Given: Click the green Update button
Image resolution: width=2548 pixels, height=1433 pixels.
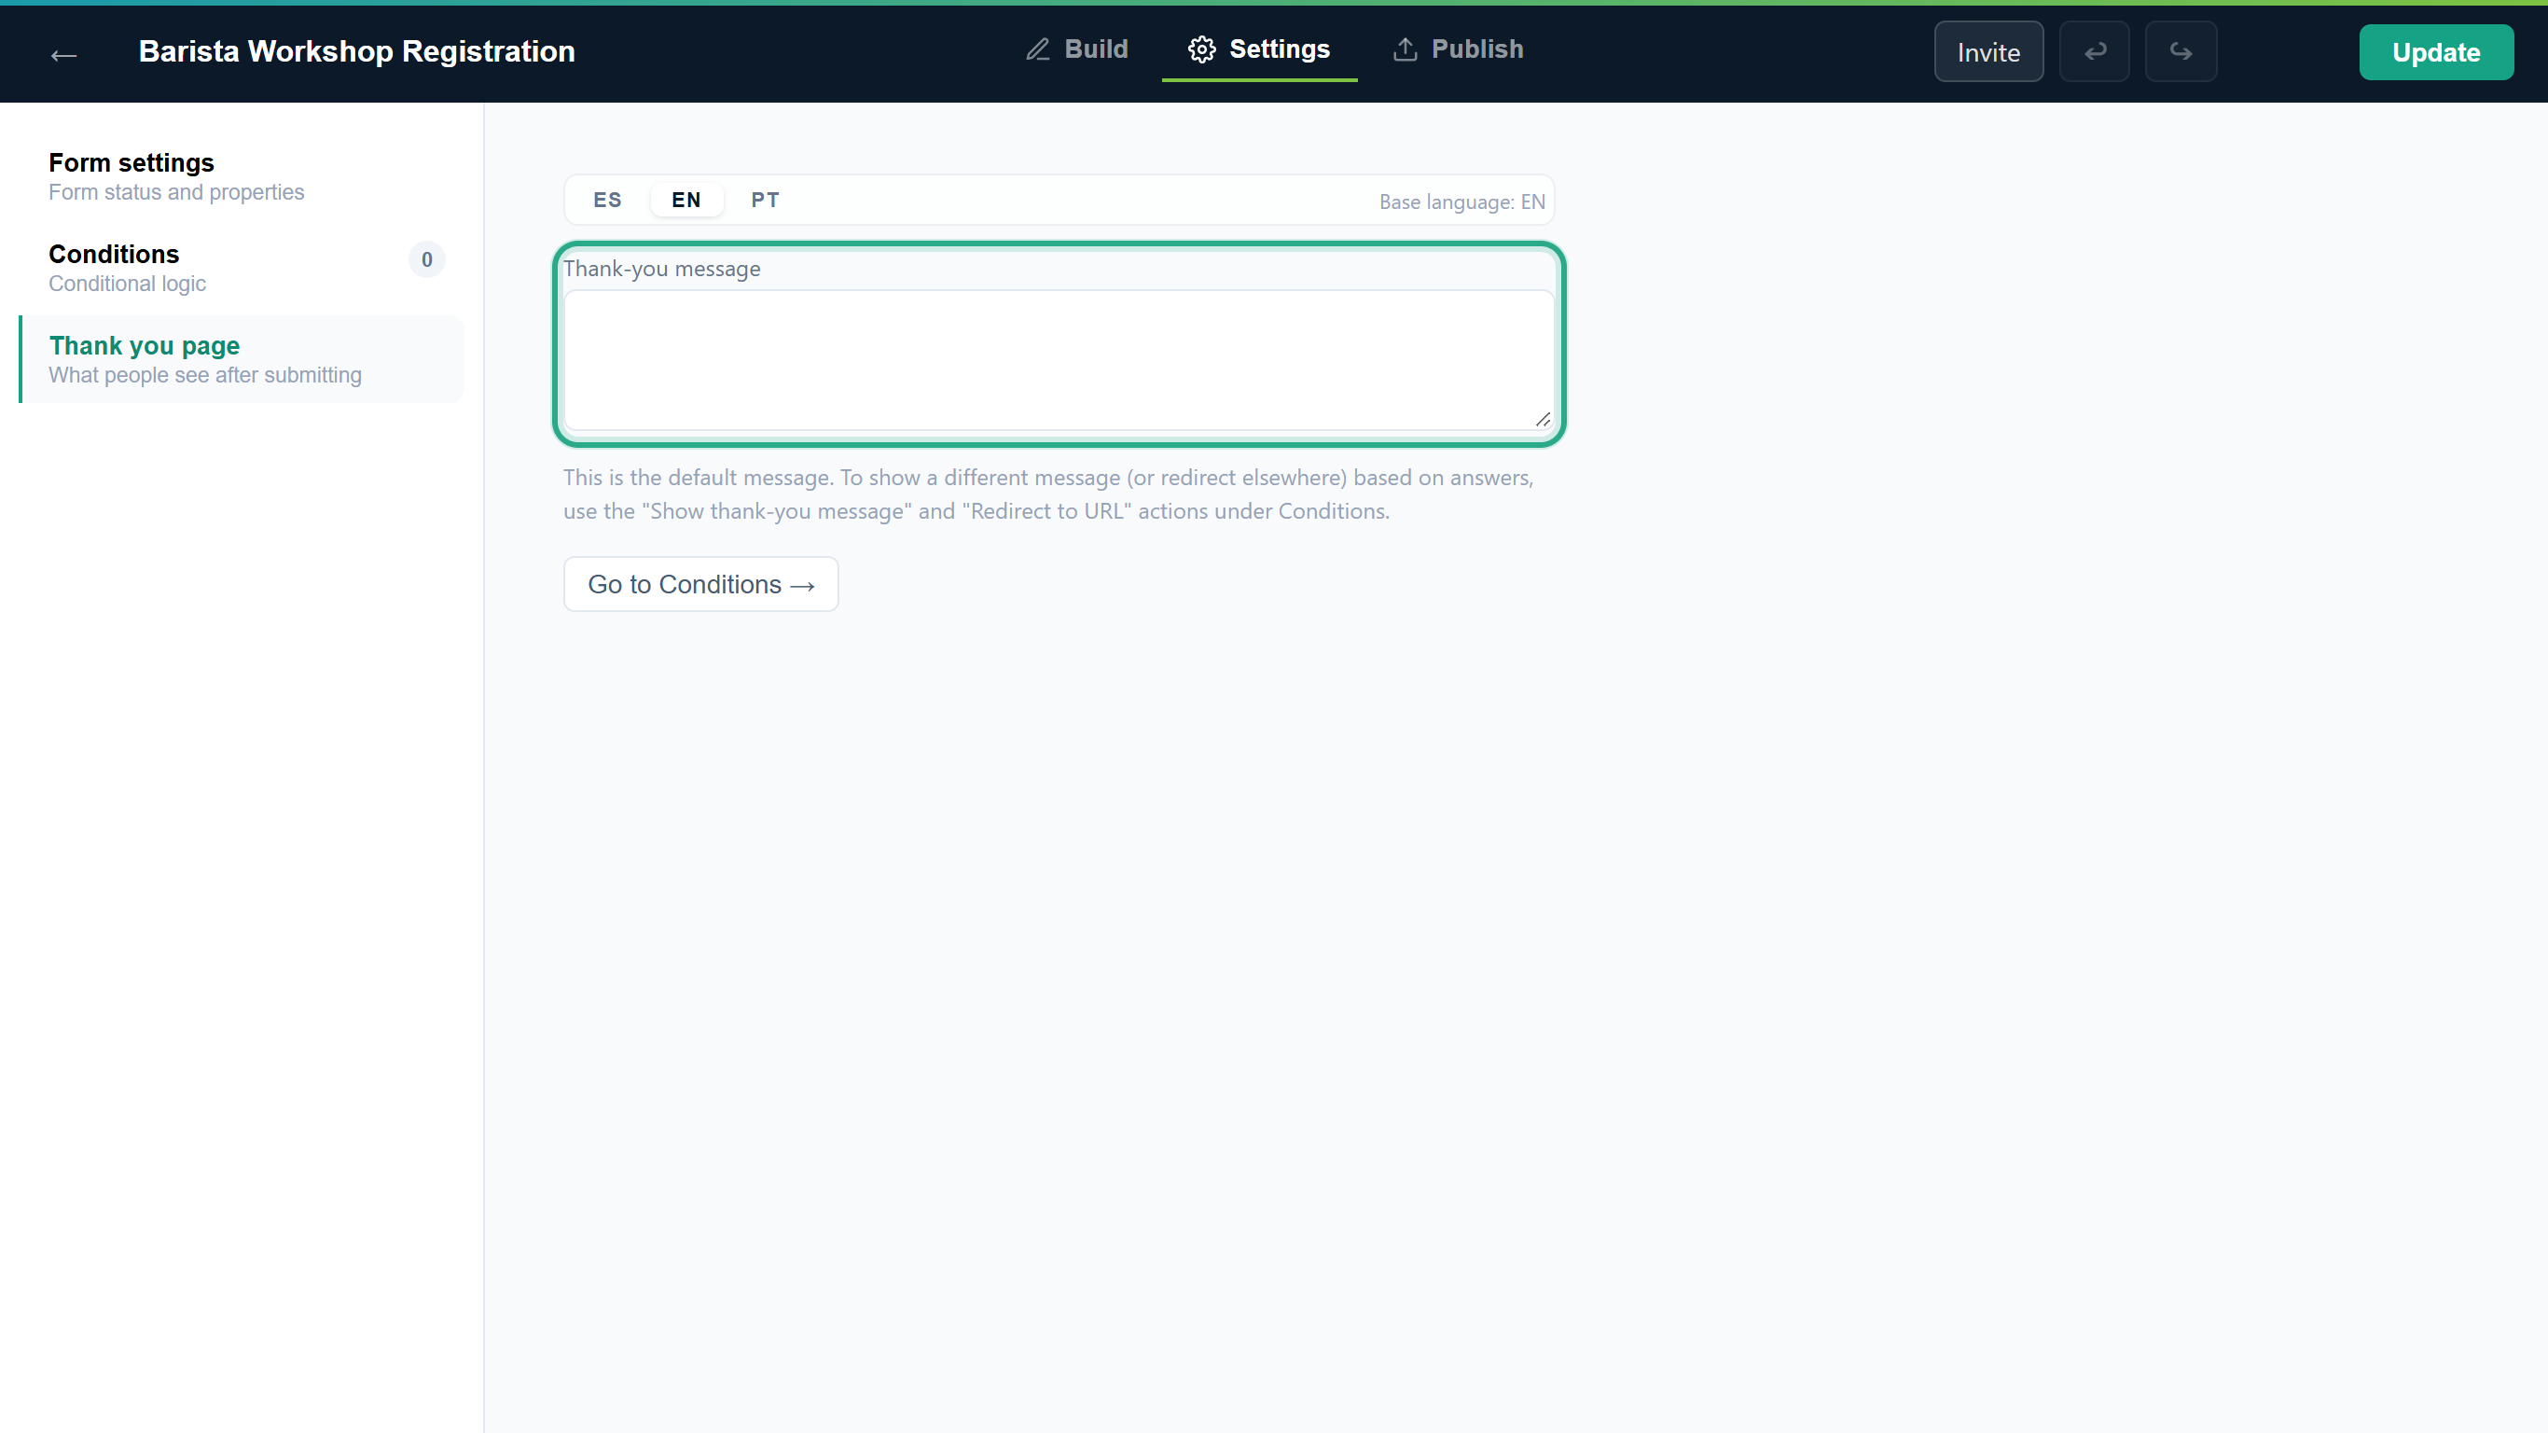Looking at the screenshot, I should point(2435,51).
